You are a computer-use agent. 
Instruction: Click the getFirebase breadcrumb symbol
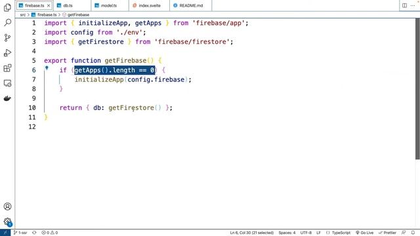76,14
